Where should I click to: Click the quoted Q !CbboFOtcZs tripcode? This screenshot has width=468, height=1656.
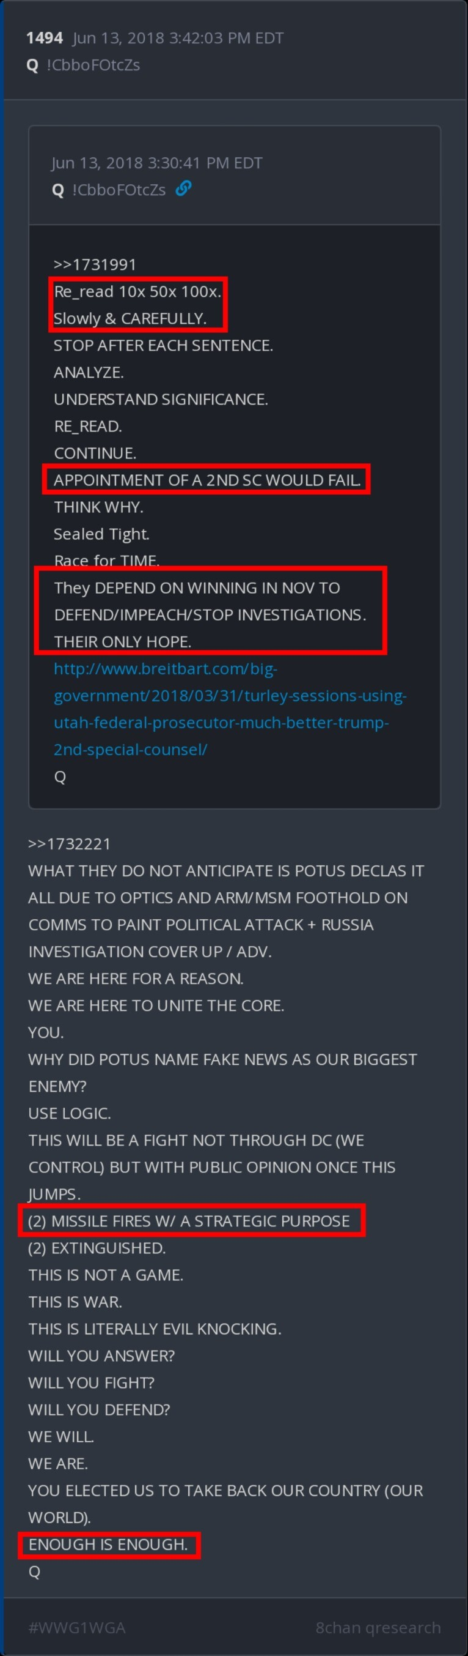[109, 190]
